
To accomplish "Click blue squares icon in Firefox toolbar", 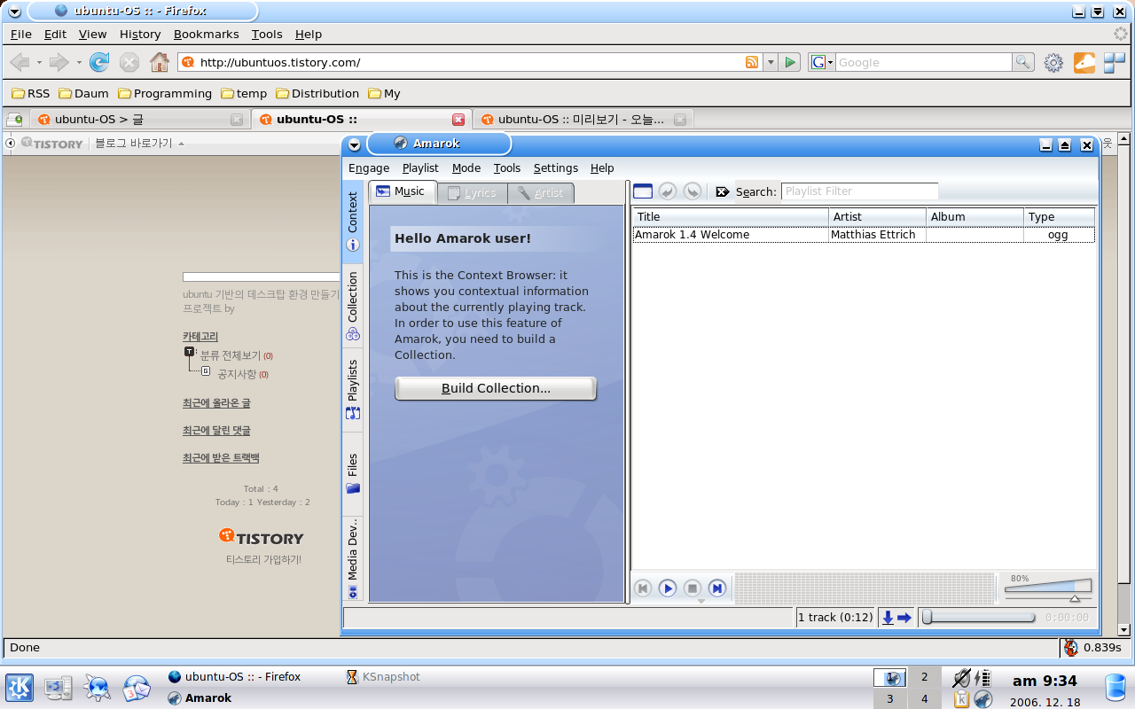I will click(x=1114, y=62).
